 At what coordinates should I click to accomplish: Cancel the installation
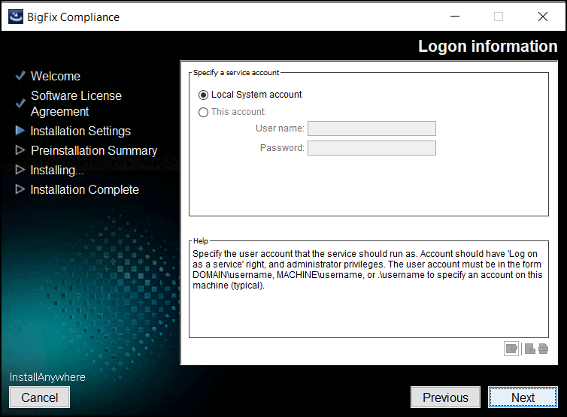(x=39, y=397)
